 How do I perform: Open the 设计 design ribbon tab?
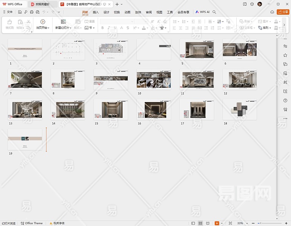click(106, 12)
